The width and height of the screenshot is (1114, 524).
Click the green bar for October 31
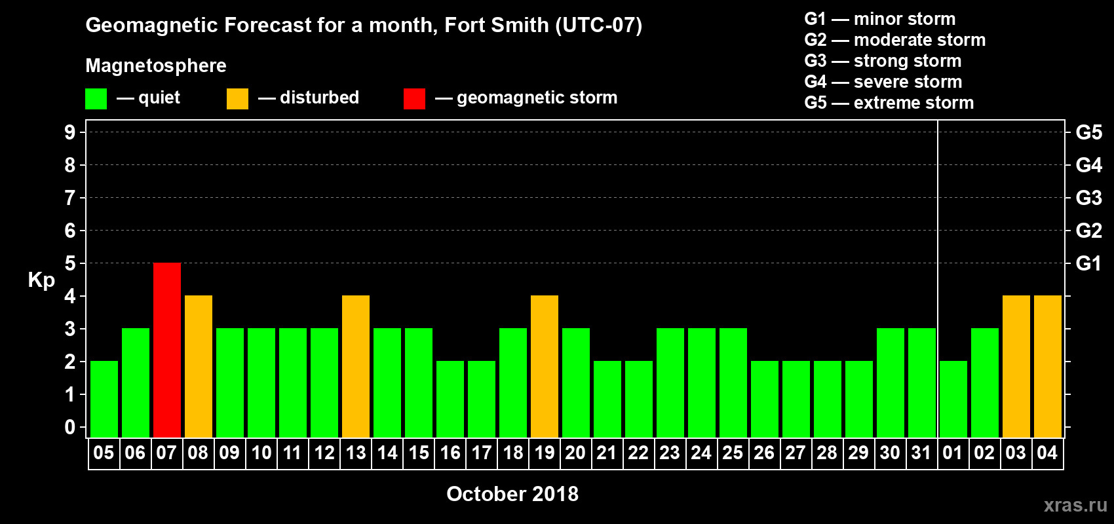922,383
